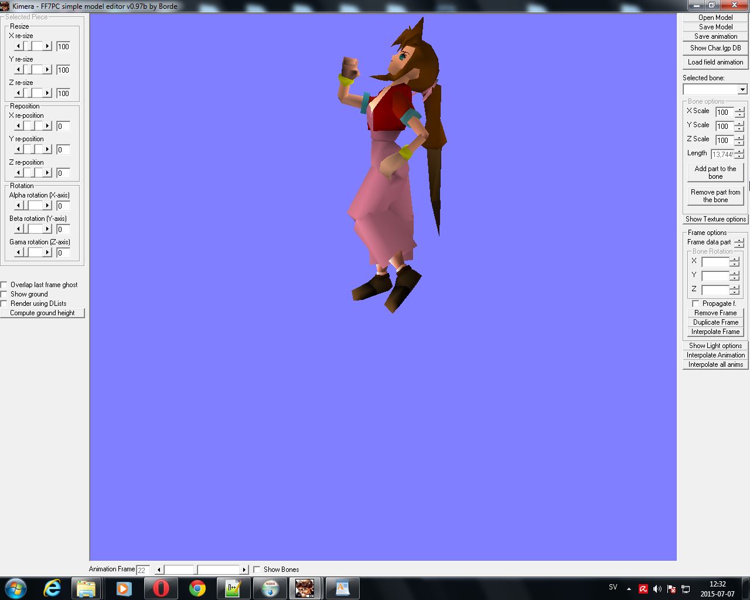Open the document editor taskbar icon
Image resolution: width=750 pixels, height=600 pixels.
(x=342, y=588)
